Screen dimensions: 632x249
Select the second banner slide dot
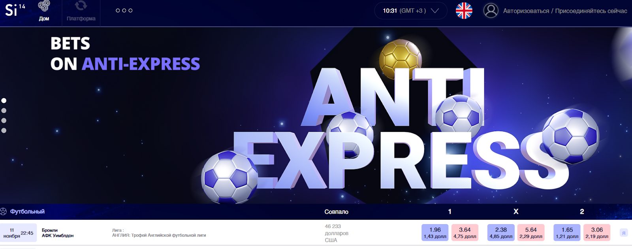[4, 111]
